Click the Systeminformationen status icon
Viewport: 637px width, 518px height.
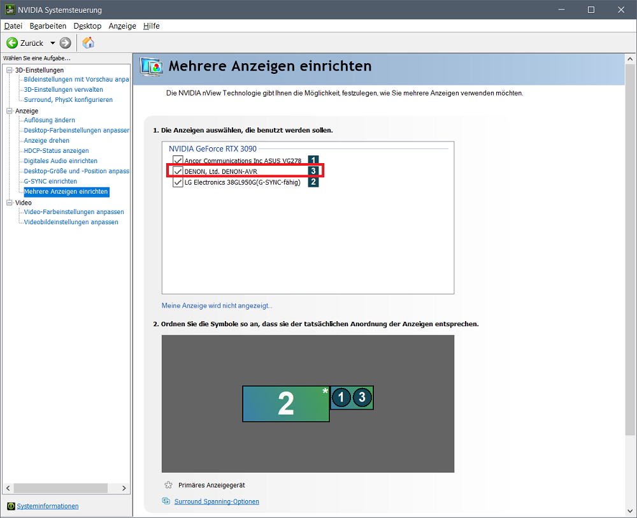[11, 506]
